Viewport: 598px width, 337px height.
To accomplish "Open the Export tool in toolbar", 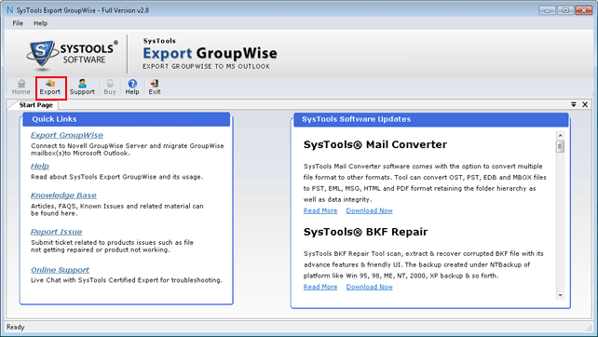I will coord(50,88).
